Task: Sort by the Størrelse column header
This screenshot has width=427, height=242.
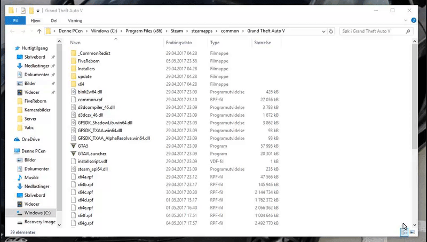Action: [263, 43]
